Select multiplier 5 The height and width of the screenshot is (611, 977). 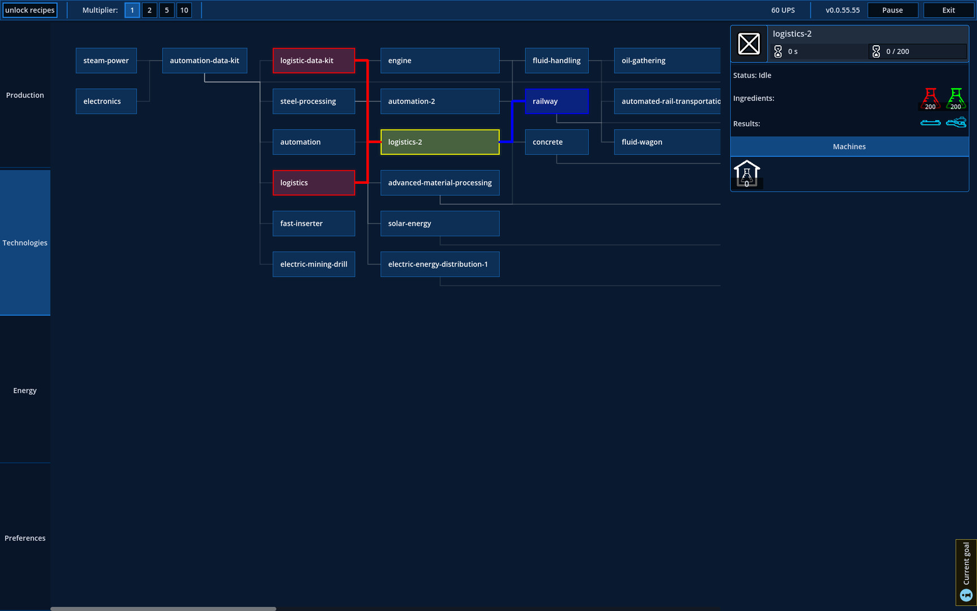click(167, 10)
